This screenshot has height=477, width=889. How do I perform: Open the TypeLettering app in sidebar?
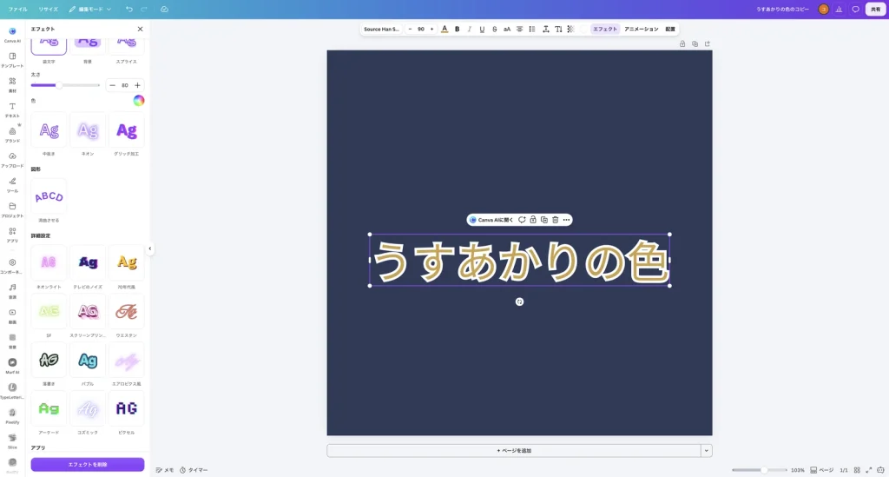click(x=12, y=390)
